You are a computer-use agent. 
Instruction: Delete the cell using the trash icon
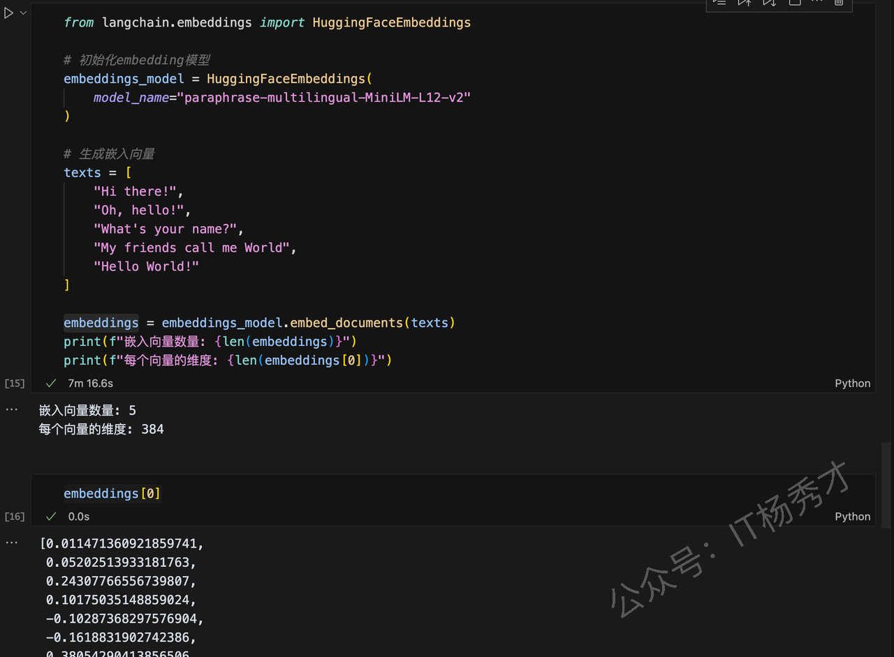839,3
